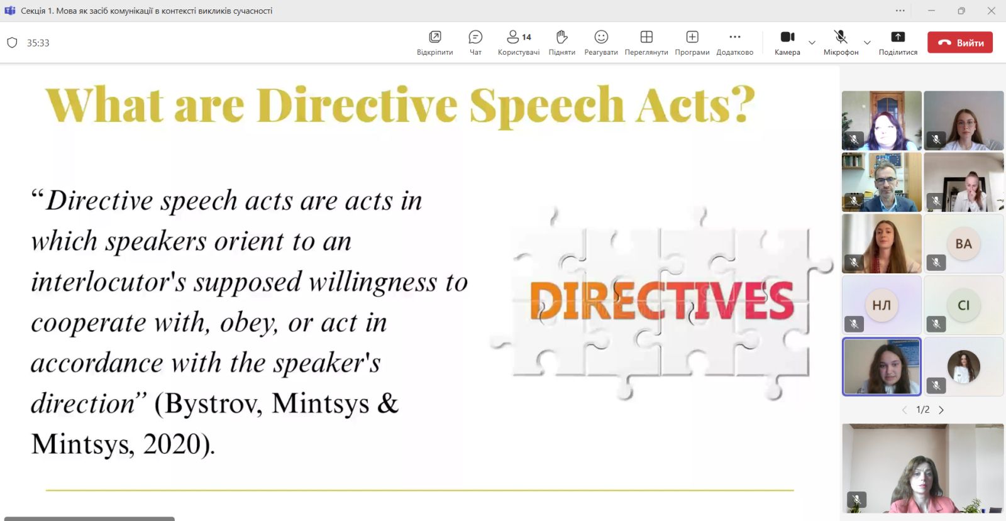
Task: Share the screen via Поділитися
Action: [897, 42]
